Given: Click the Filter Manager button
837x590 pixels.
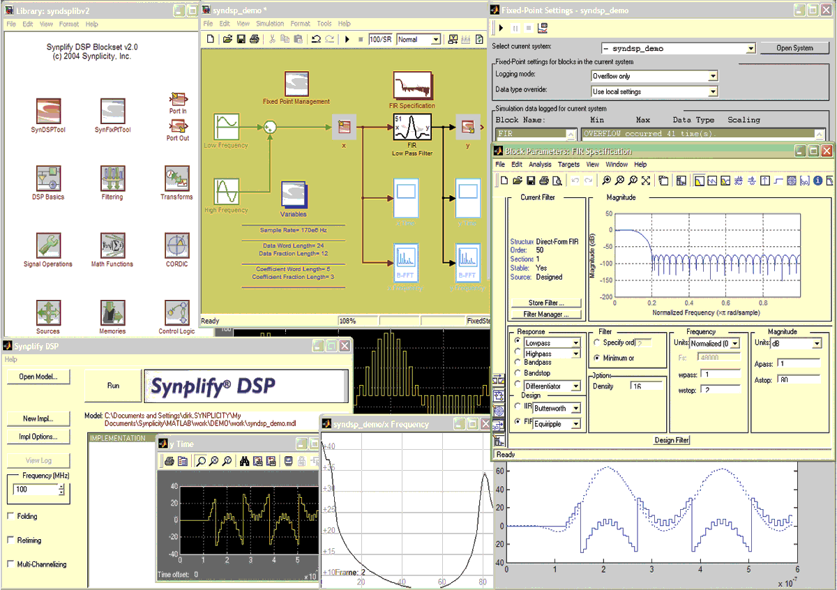Looking at the screenshot, I should pyautogui.click(x=547, y=315).
